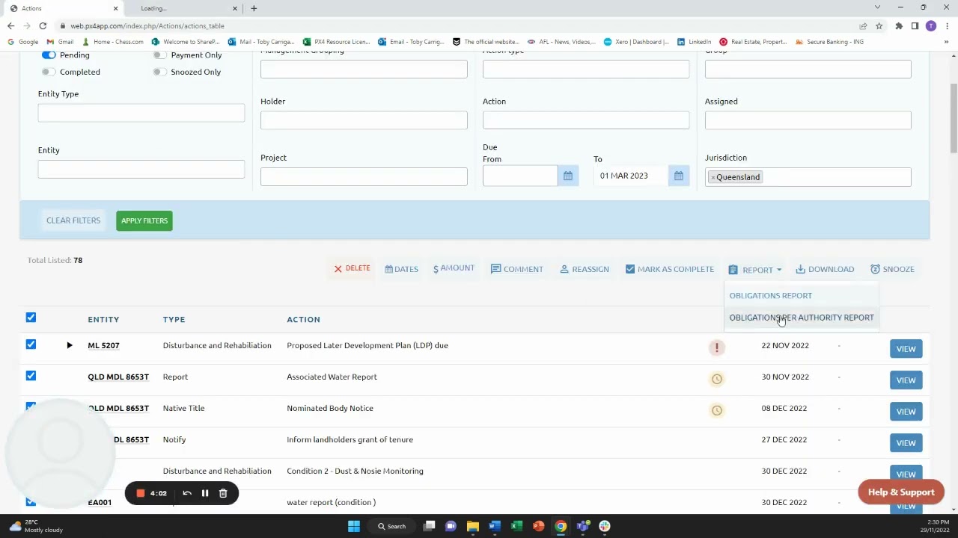Open QLD MDL 8653T link in Associated Water Report row
The height and width of the screenshot is (538, 958).
tap(118, 377)
